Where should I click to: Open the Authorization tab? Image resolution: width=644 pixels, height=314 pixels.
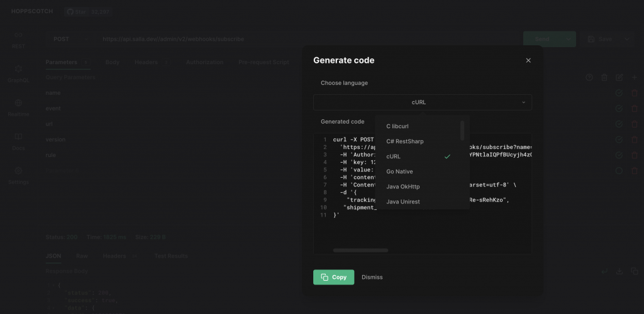(204, 62)
